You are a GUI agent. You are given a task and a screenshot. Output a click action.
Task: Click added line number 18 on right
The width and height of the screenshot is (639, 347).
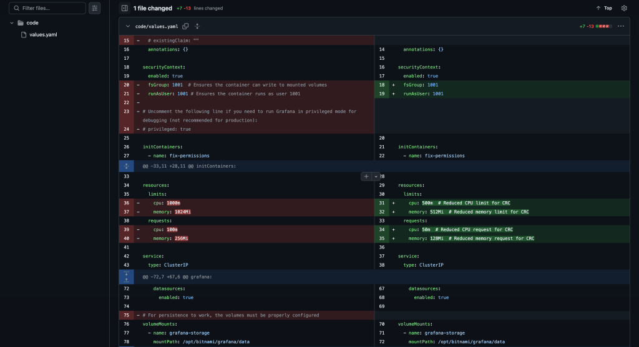(x=382, y=85)
